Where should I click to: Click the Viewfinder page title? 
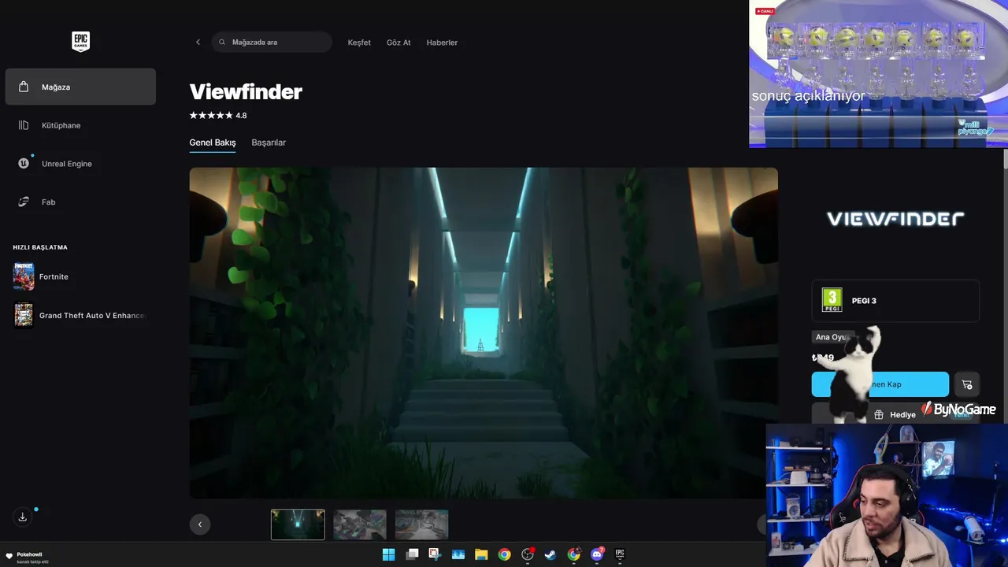pyautogui.click(x=246, y=92)
